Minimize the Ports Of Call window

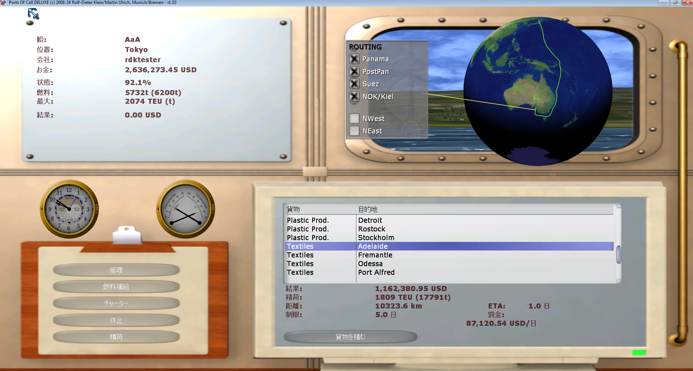pos(664,3)
